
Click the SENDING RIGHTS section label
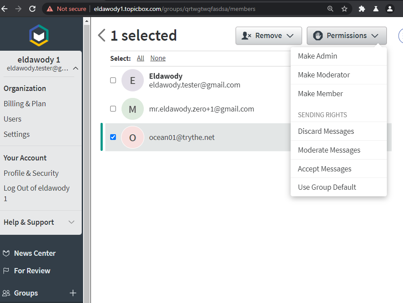tap(322, 115)
